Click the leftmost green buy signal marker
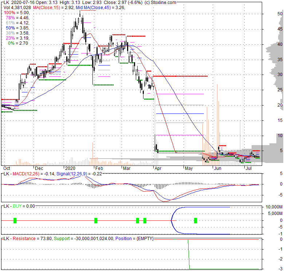The height and width of the screenshot is (271, 284). coord(15,220)
